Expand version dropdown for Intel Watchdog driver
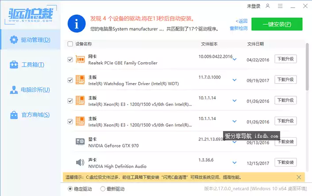312x196 pixels. pos(235,80)
